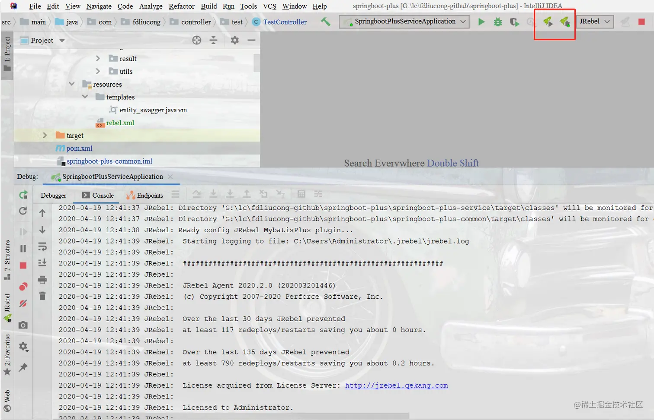This screenshot has width=654, height=420.
Task: Clear console with the trash icon
Action: tap(42, 296)
